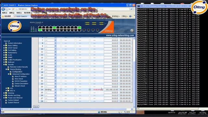Viewport: 208px width, 117px height.
Task: Click the Internet zone globe in status bar
Action: click(x=99, y=112)
